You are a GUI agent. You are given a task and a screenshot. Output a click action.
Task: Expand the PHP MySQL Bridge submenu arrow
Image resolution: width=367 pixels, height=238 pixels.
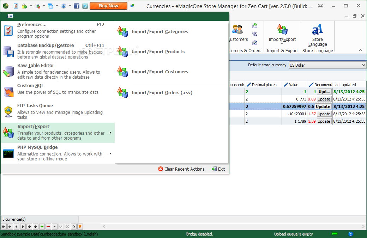pyautogui.click(x=110, y=154)
